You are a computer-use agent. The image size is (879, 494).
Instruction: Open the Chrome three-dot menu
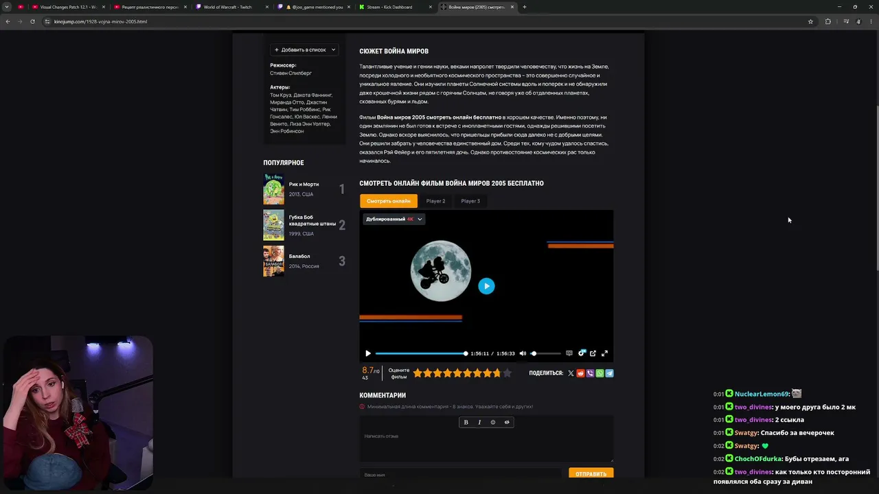pos(871,21)
